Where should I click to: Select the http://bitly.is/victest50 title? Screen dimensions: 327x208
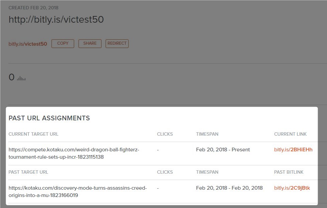56,20
